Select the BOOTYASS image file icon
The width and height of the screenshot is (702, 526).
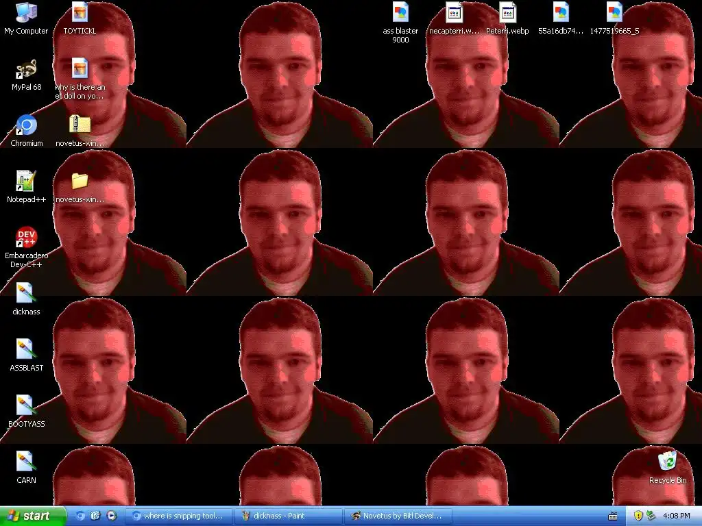[26, 406]
